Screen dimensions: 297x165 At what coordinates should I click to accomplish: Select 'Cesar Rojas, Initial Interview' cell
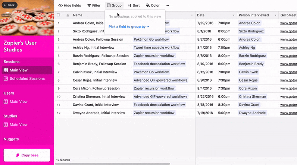(95, 80)
